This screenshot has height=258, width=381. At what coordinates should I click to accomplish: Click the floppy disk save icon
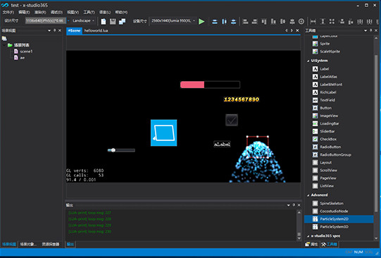(113, 21)
